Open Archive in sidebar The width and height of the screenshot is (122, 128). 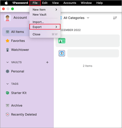tap(17, 105)
